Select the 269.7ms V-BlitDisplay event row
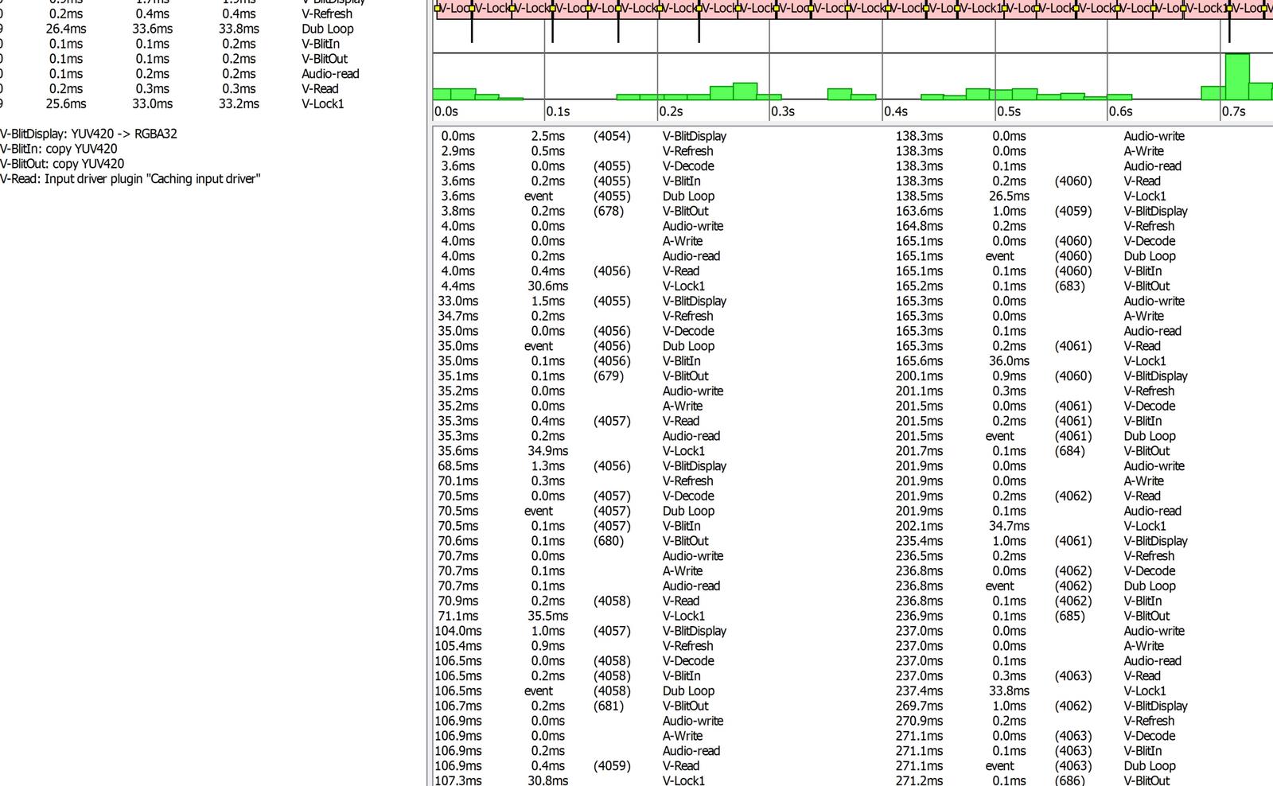1273x786 pixels. coord(1042,706)
